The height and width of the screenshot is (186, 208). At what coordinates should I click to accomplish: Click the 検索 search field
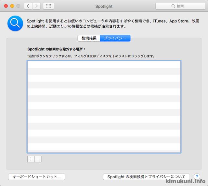coord(180,6)
